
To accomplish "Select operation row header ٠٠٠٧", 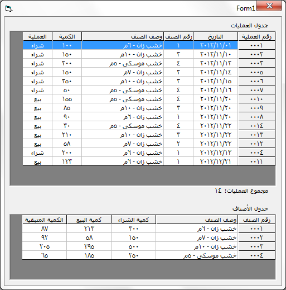I will (256, 90).
